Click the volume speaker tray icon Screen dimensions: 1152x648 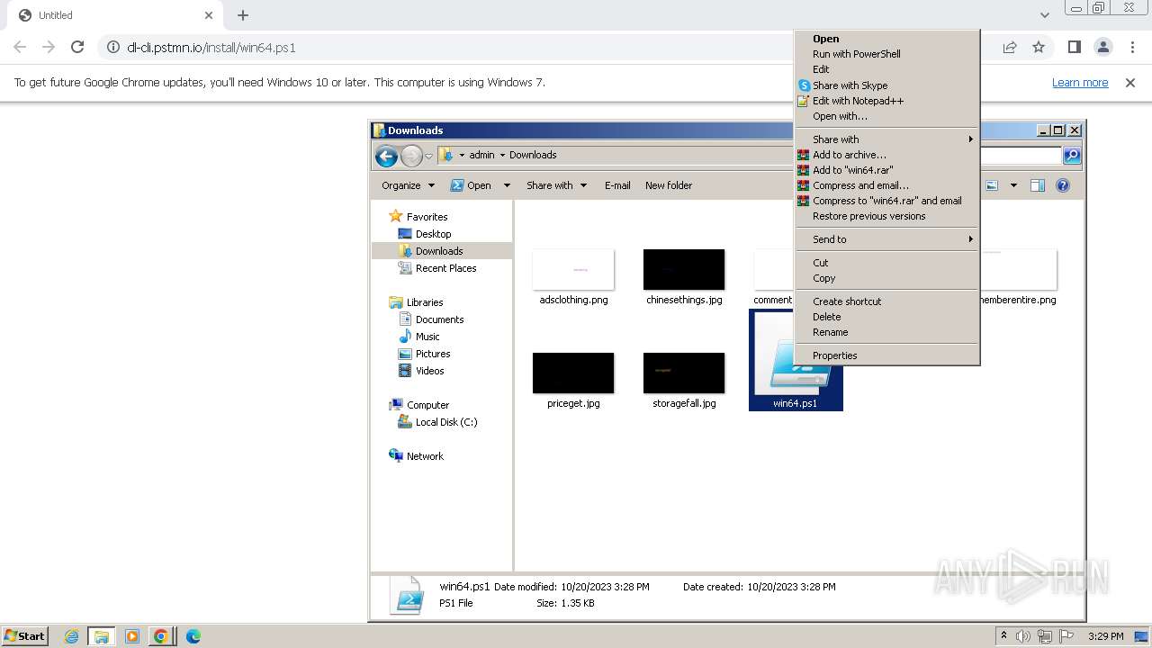tap(1023, 636)
